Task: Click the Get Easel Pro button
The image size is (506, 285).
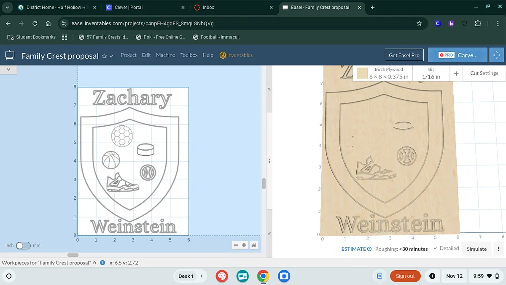Action: tap(404, 55)
